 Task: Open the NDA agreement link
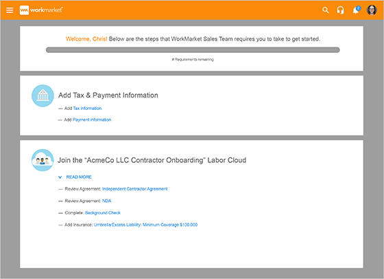(x=106, y=201)
